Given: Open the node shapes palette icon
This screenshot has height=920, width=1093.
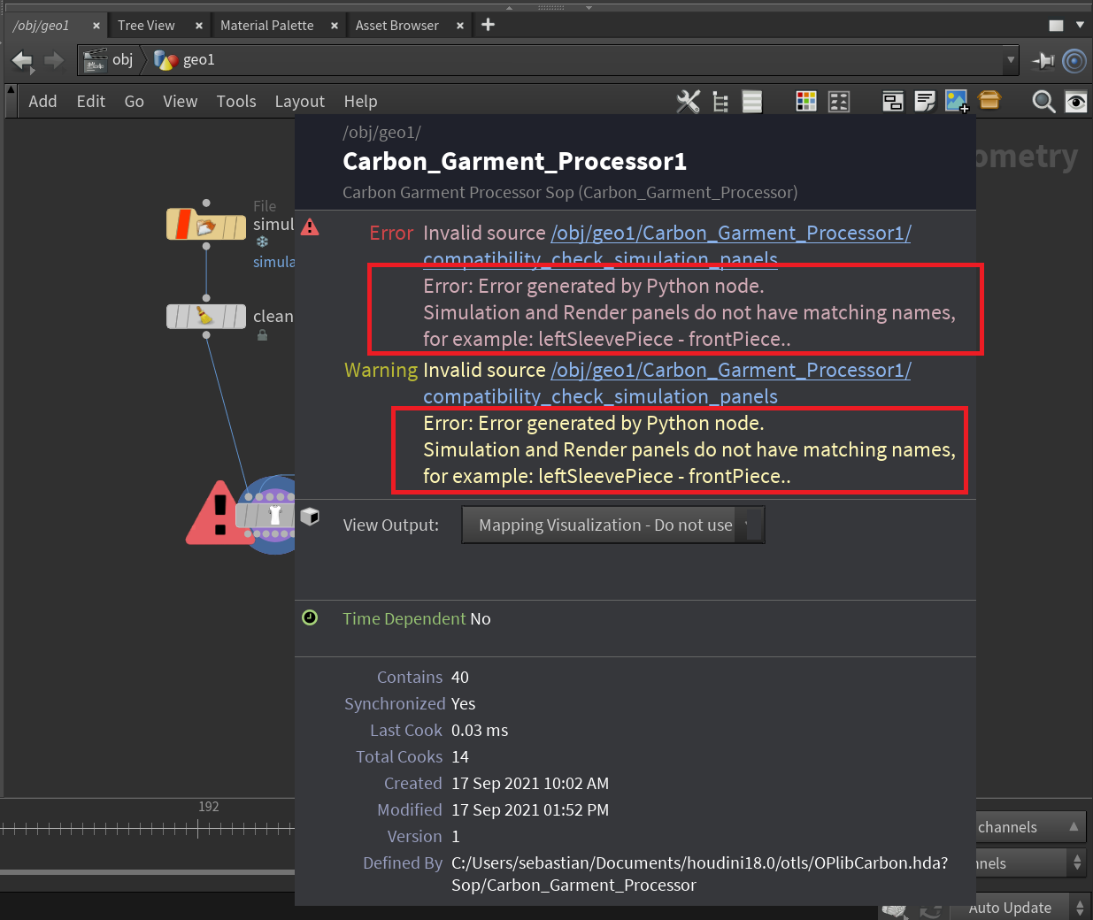Looking at the screenshot, I should click(839, 102).
